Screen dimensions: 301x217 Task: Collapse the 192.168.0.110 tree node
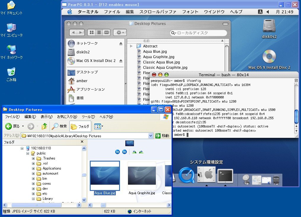pyautogui.click(x=22, y=148)
